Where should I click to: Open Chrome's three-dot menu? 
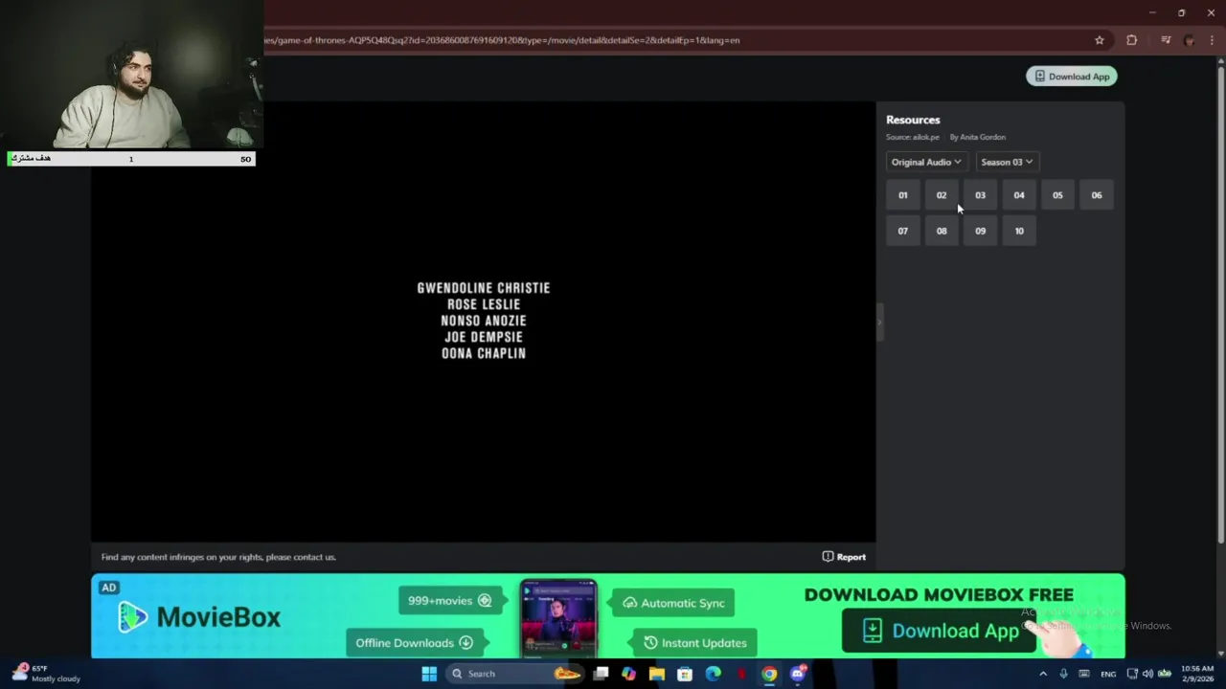click(x=1213, y=40)
